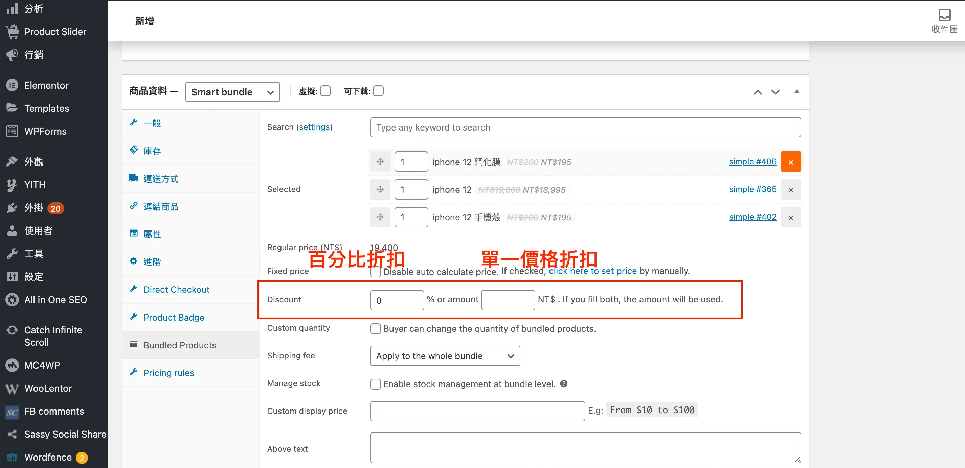Move 商品資料 panel down with arrow
This screenshot has height=468, width=965.
[x=776, y=92]
